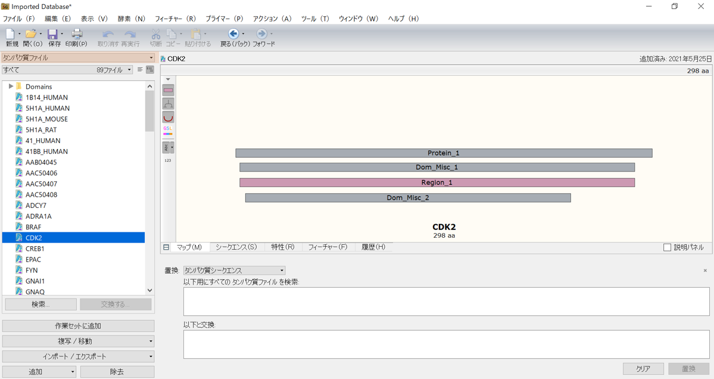Click the Abc label display icon
The width and height of the screenshot is (714, 379).
click(166, 147)
